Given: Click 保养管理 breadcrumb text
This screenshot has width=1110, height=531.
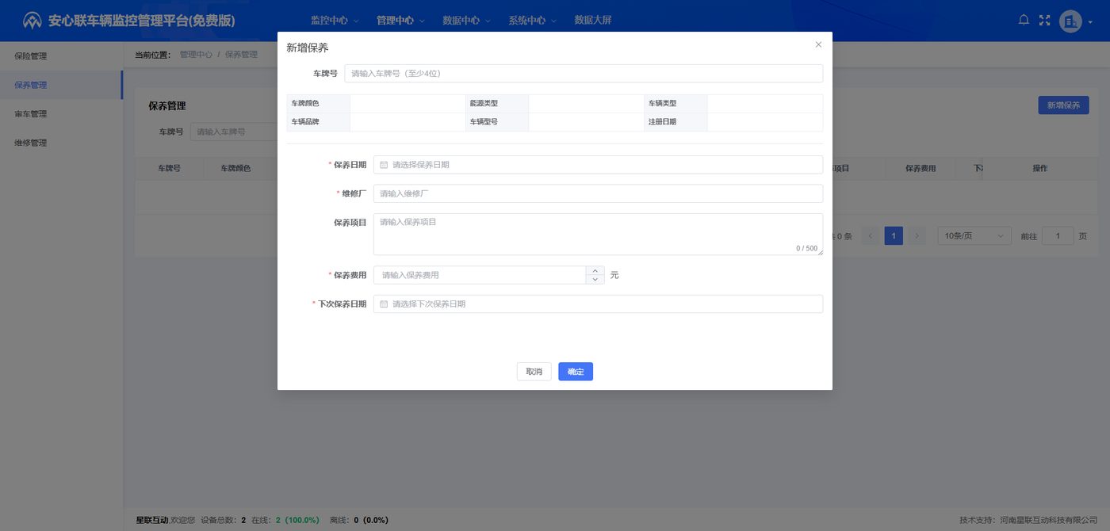Looking at the screenshot, I should click(241, 55).
